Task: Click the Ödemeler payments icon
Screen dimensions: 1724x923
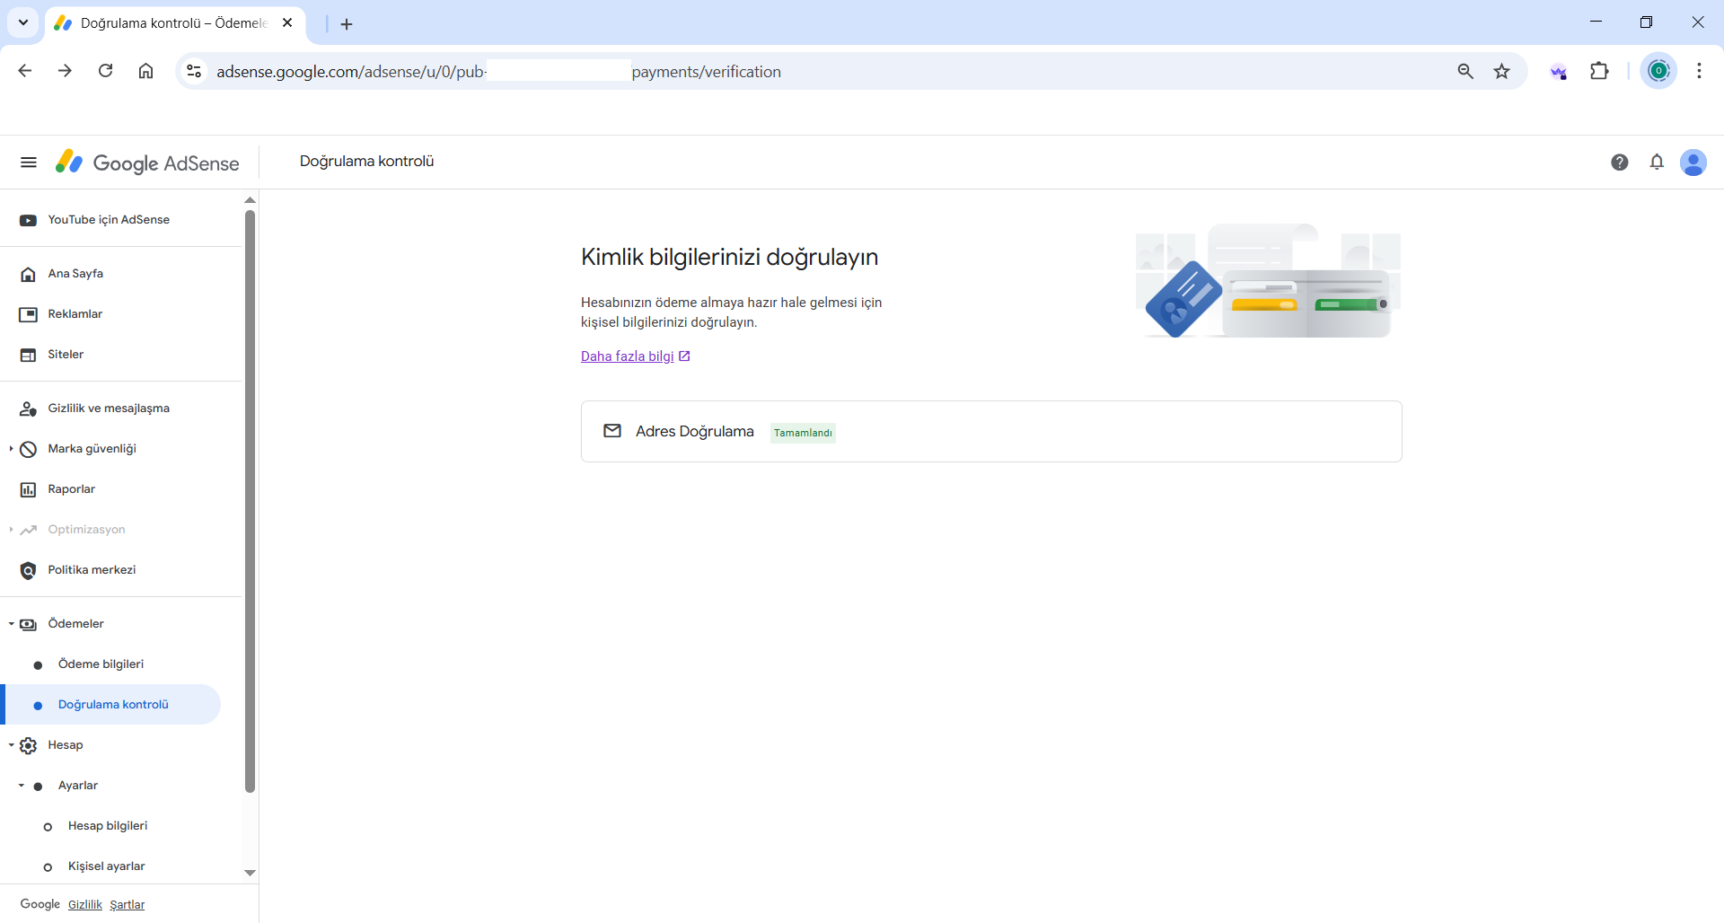Action: point(28,624)
